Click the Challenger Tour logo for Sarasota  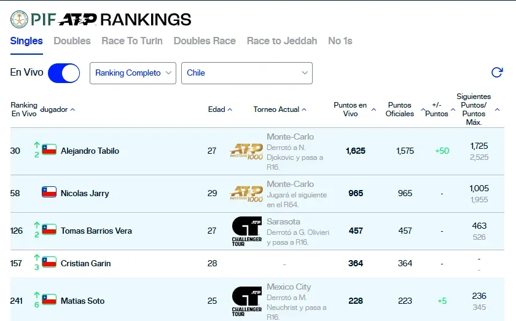click(247, 231)
